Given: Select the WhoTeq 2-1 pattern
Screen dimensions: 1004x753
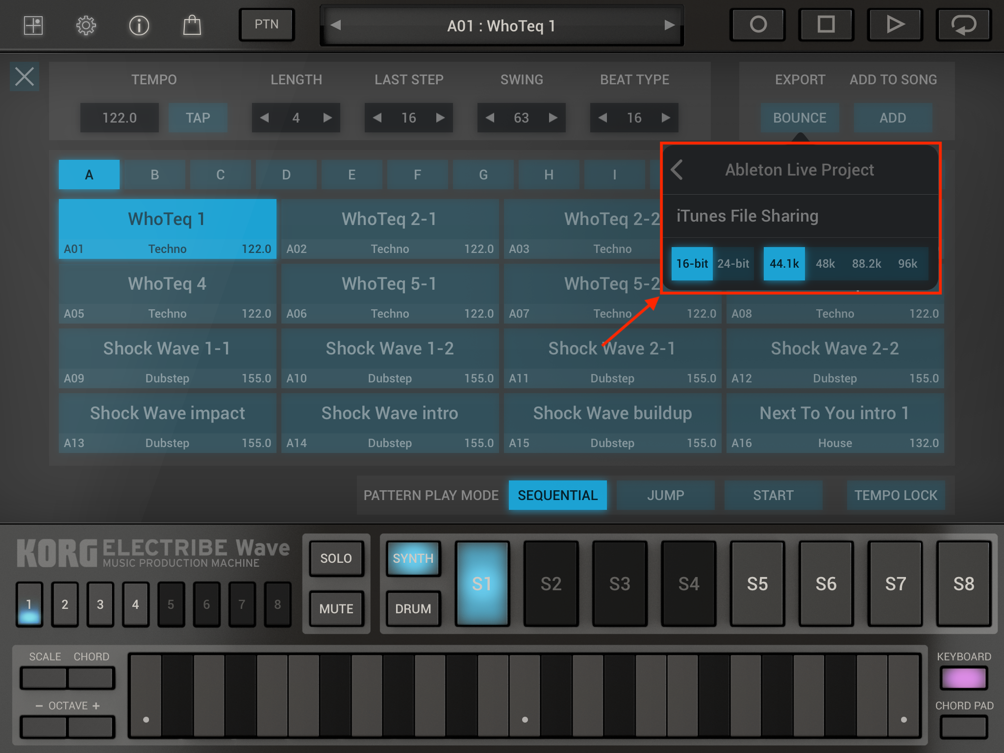Looking at the screenshot, I should tap(390, 228).
